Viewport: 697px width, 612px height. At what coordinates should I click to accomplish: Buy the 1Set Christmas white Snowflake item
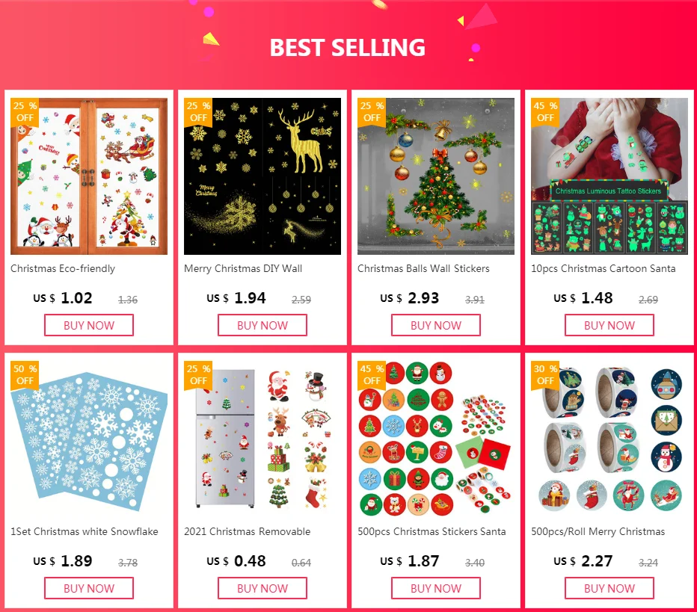89,588
